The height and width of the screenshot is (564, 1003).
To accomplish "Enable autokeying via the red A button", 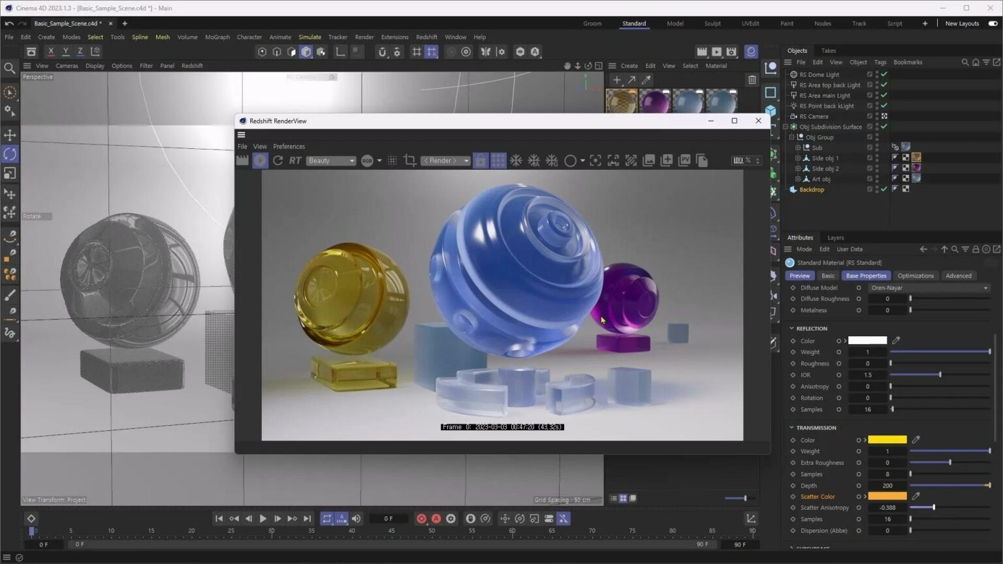I will [436, 518].
